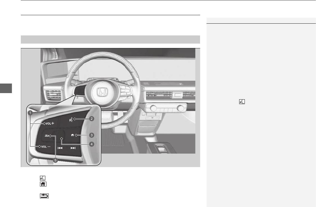Click the boxed voice icon below the diagram
316x207 pixels.
[43, 178]
